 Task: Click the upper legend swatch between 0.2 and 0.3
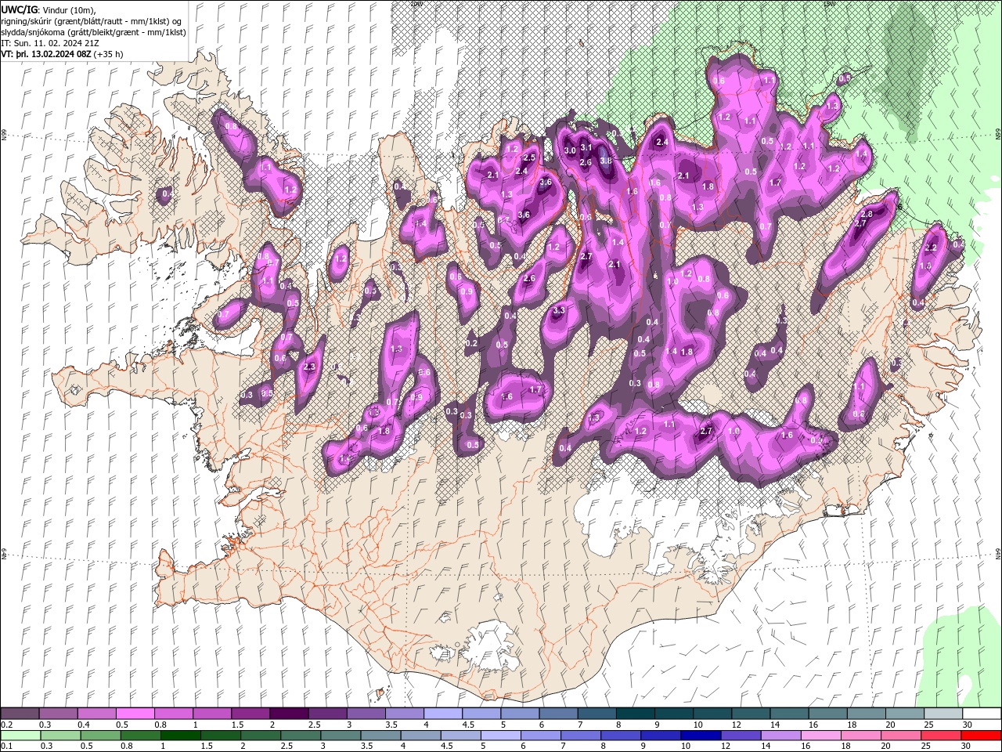coord(20,714)
